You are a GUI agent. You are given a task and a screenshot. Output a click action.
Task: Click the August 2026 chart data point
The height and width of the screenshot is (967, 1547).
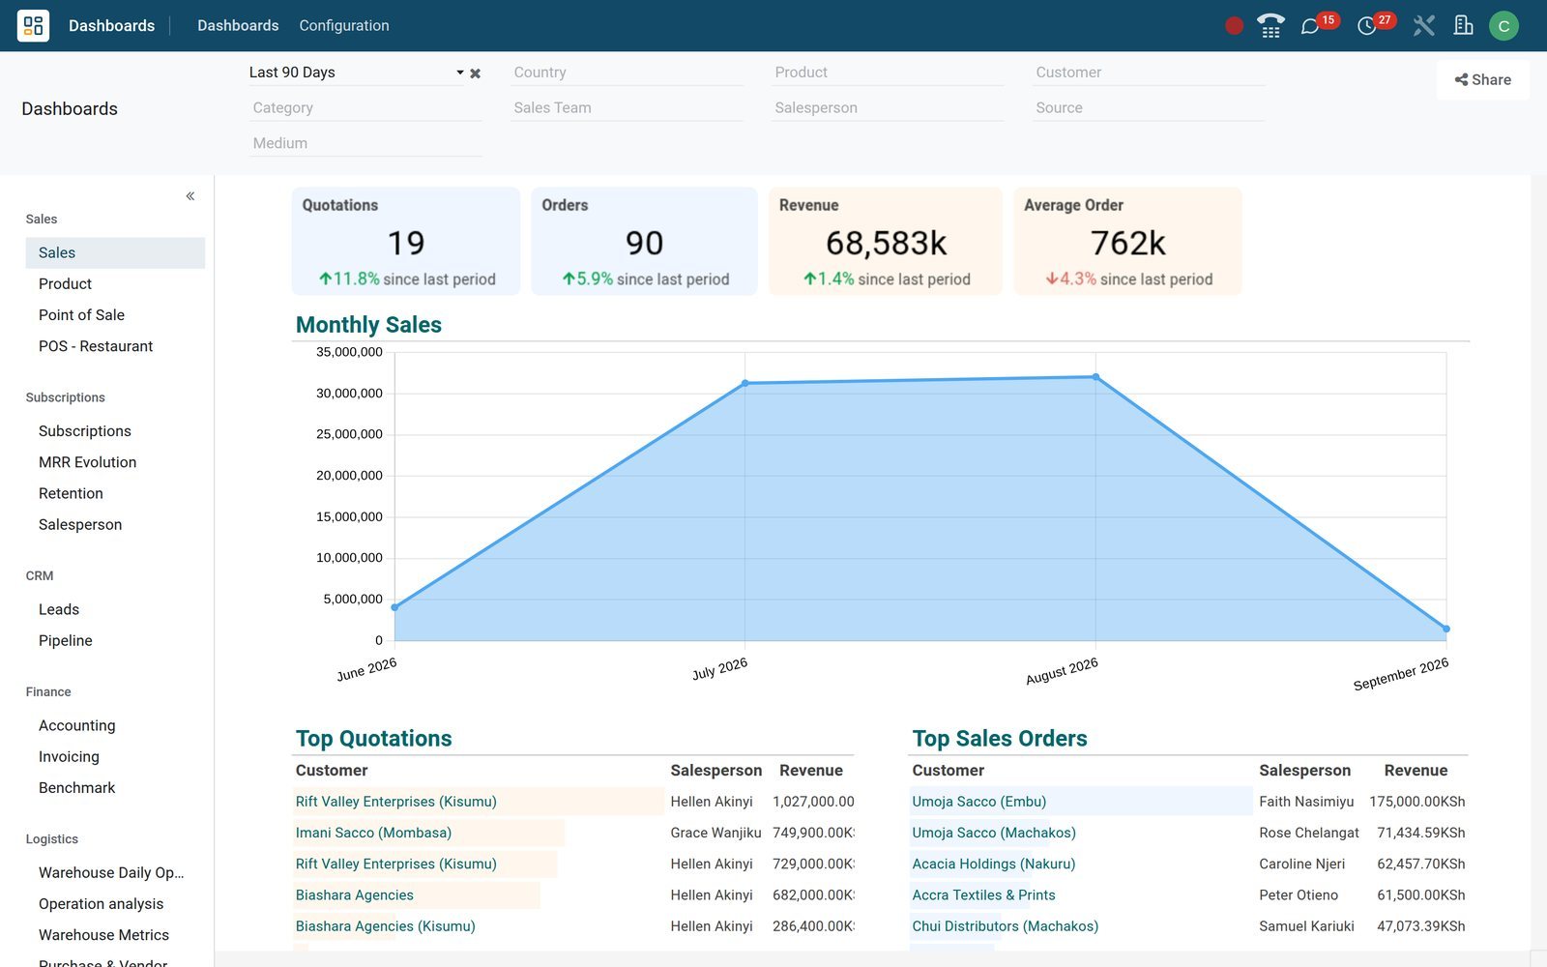(x=1095, y=377)
